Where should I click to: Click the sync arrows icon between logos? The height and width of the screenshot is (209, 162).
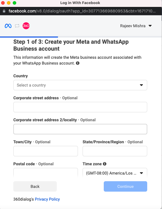tap(17, 26)
